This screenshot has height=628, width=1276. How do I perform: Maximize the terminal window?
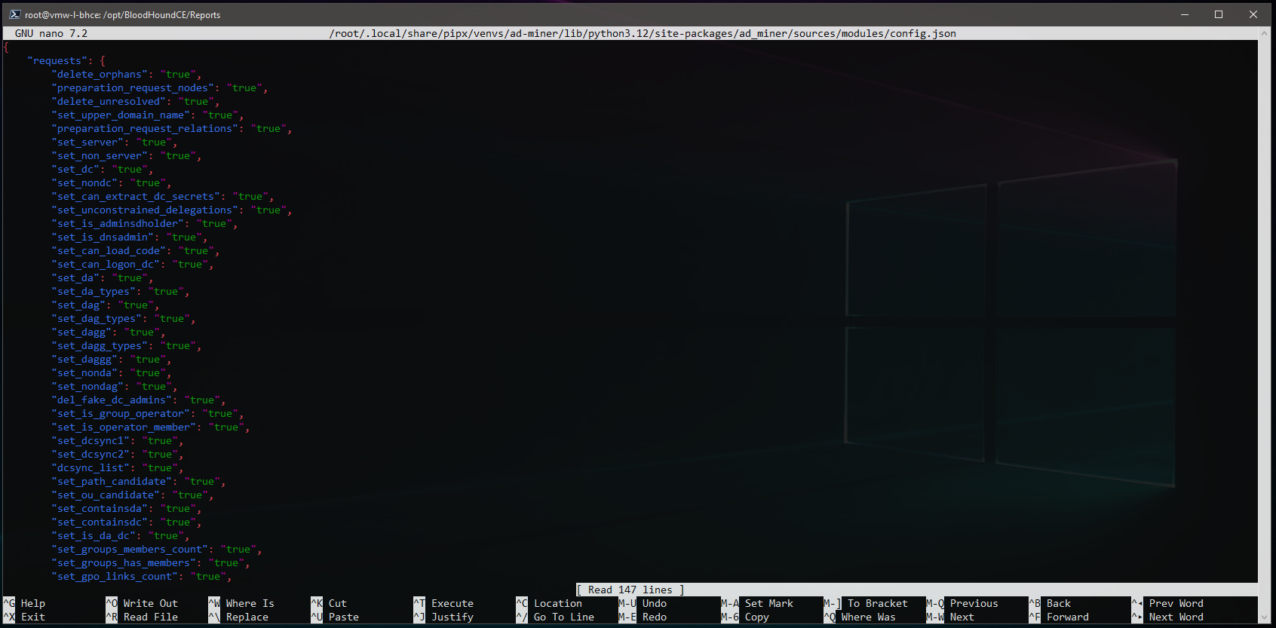(x=1219, y=14)
